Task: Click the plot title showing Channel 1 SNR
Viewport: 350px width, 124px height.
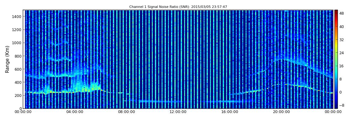Action: (178, 7)
